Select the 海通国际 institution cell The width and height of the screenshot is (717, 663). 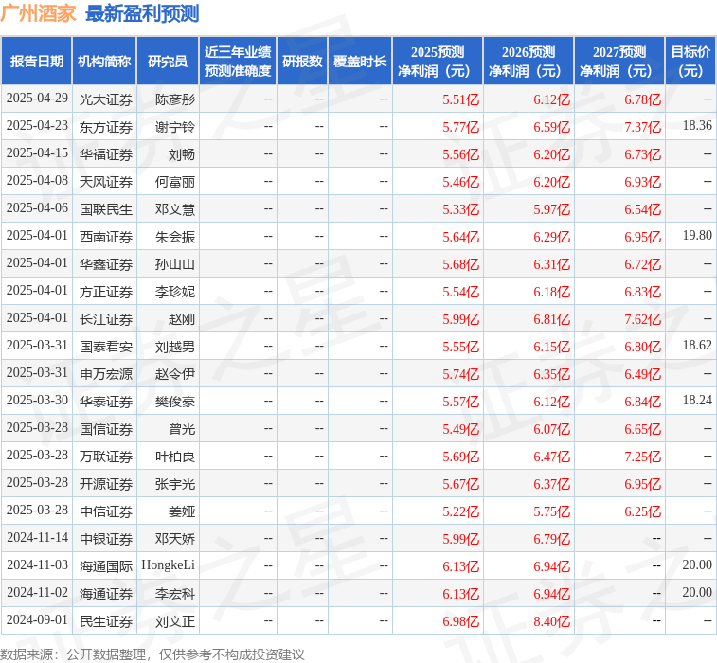(106, 566)
